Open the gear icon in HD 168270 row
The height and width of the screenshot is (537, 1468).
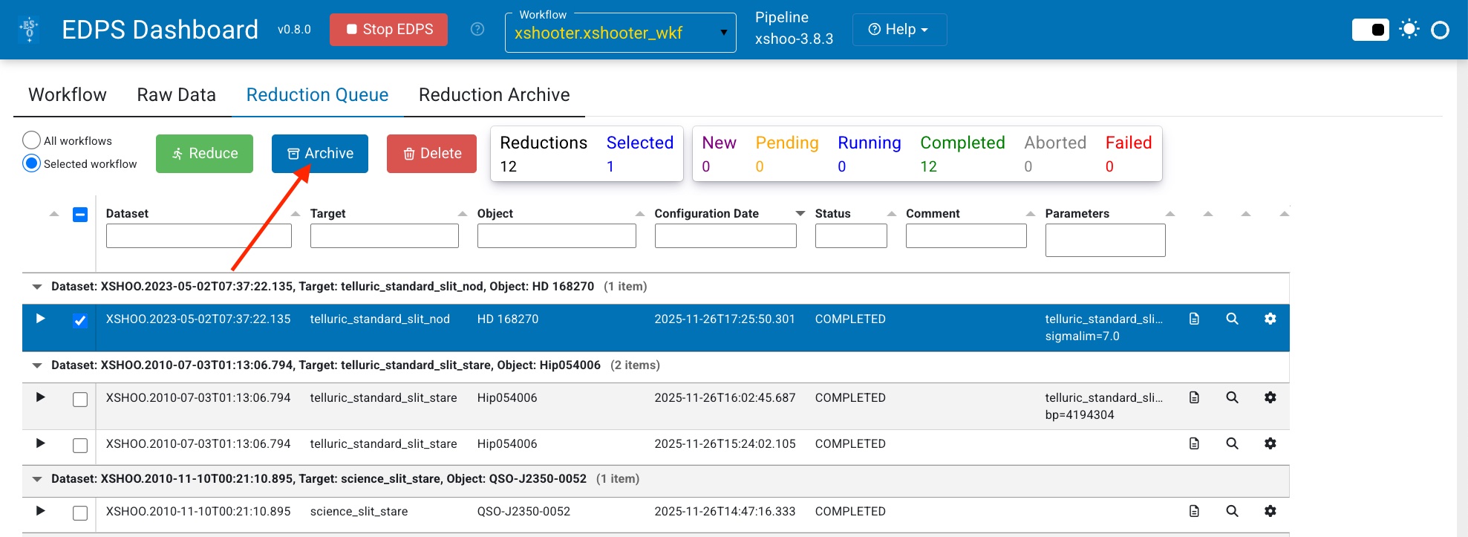1270,319
